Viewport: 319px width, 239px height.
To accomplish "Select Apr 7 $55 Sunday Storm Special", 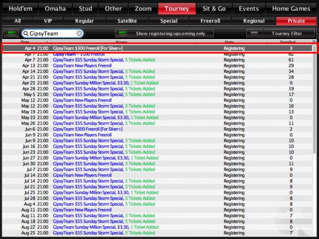I will click(x=157, y=60).
